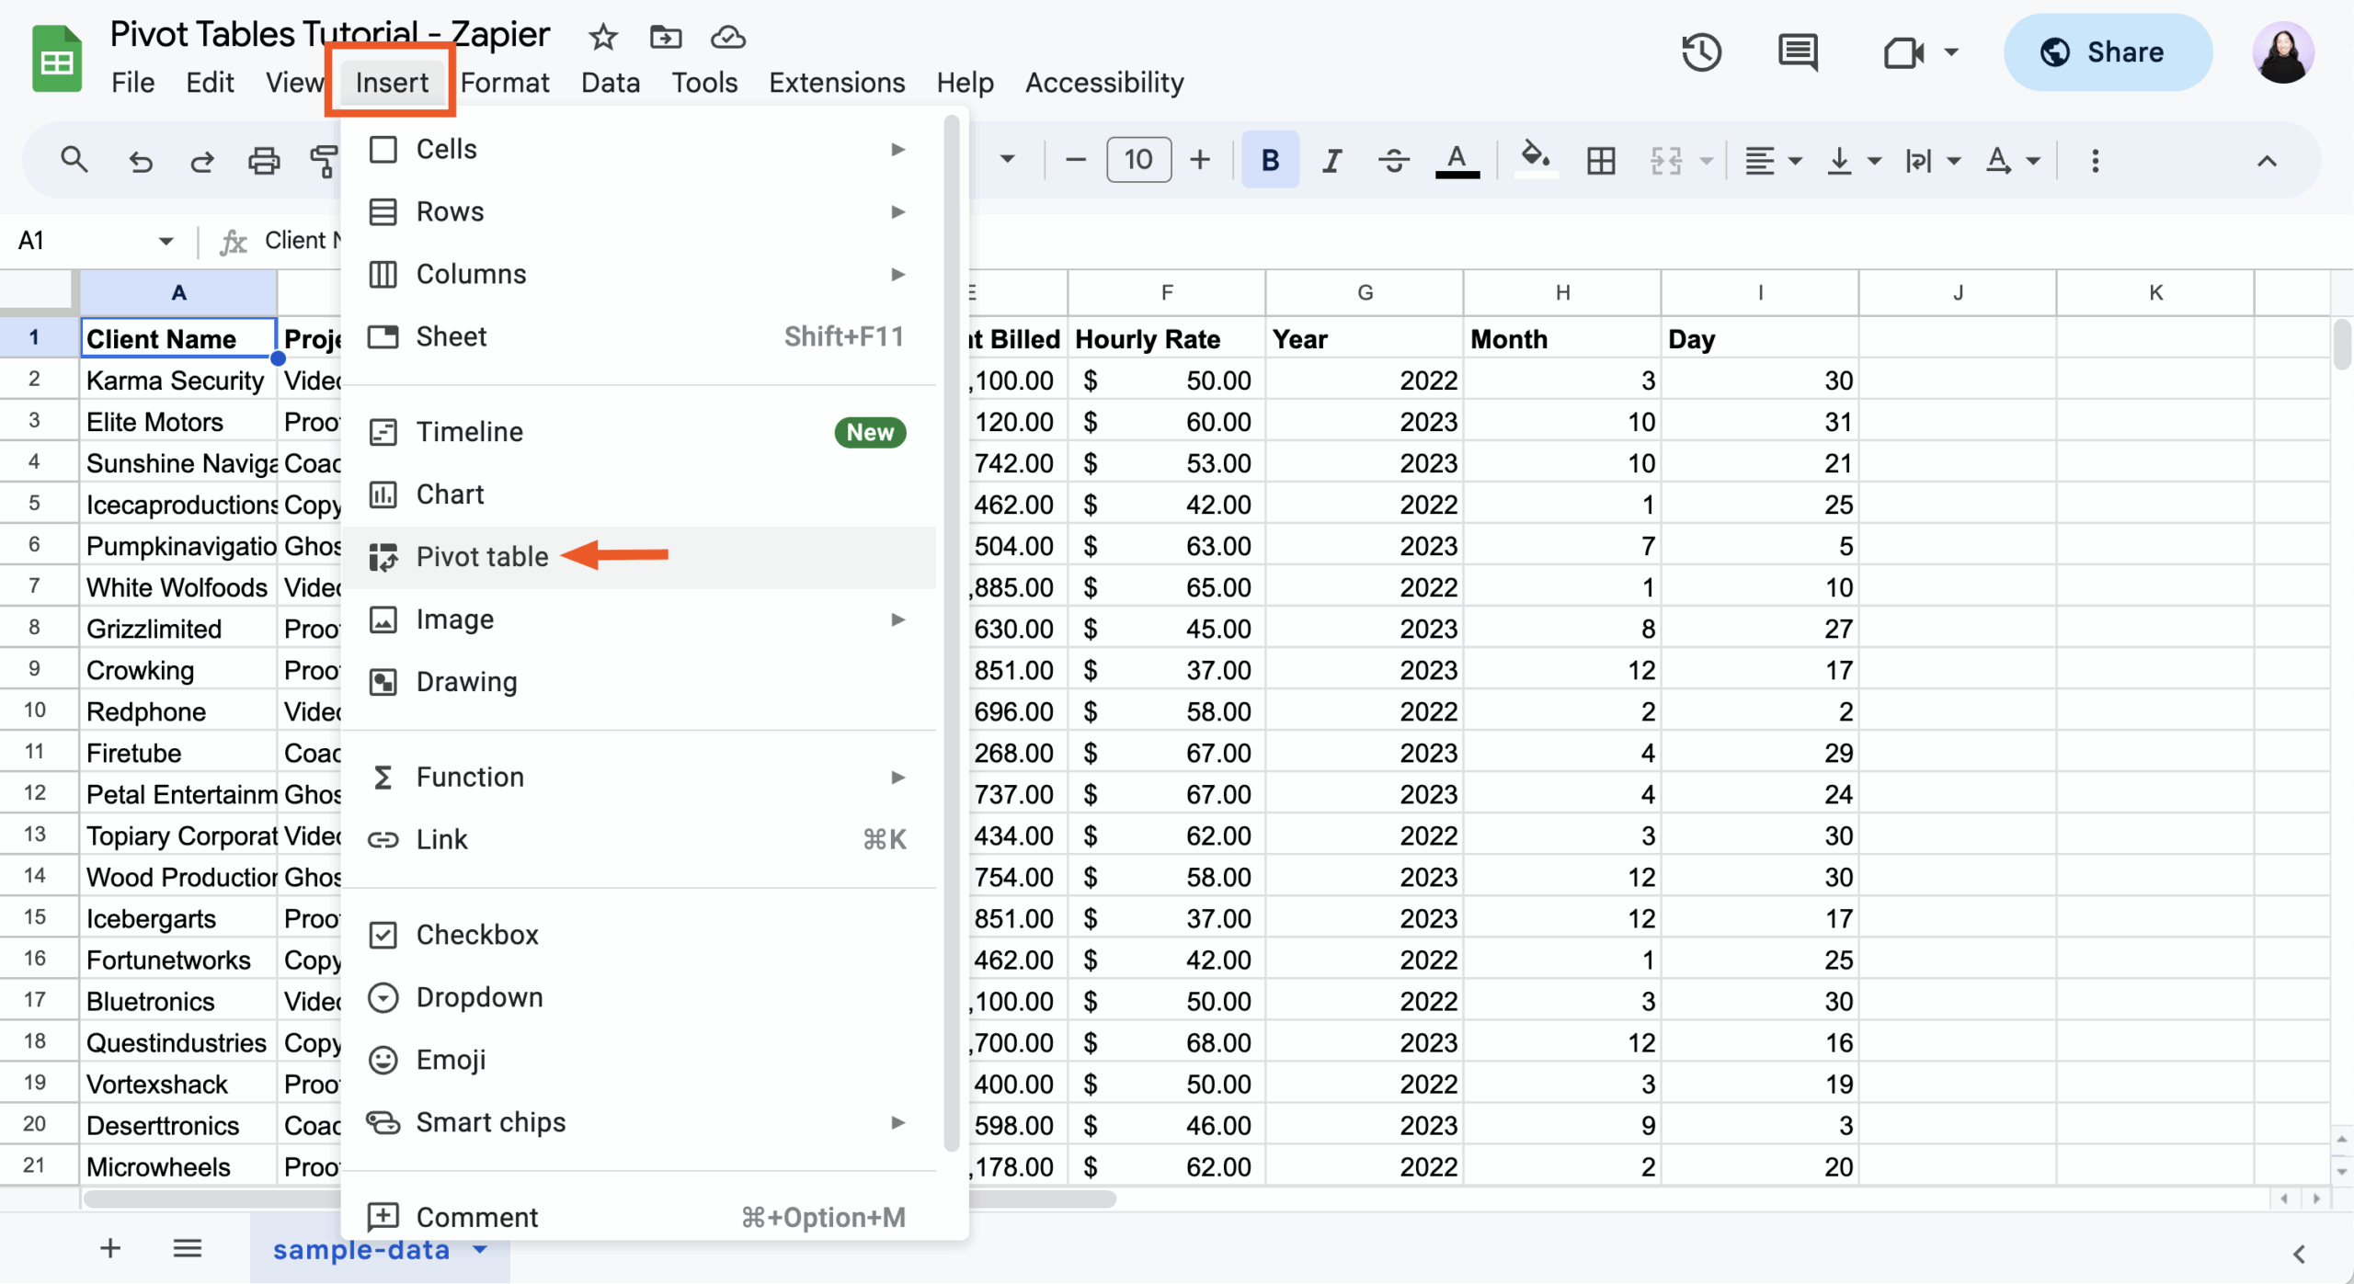
Task: Toggle strikethrough formatting icon
Action: click(1393, 161)
